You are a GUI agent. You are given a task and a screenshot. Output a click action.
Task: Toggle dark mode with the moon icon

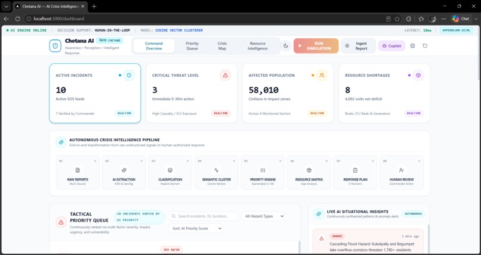[x=286, y=46]
